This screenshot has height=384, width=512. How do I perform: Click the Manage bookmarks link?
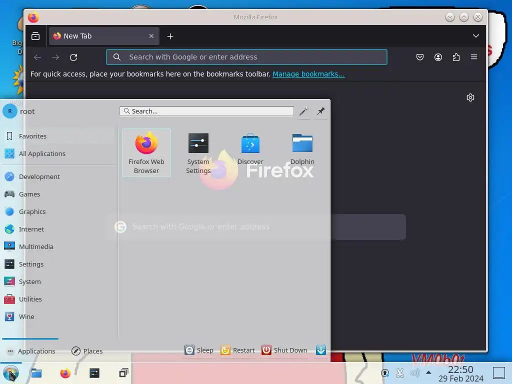coord(308,74)
